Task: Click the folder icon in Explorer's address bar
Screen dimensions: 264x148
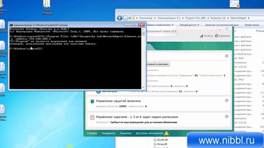Action: click(x=133, y=18)
